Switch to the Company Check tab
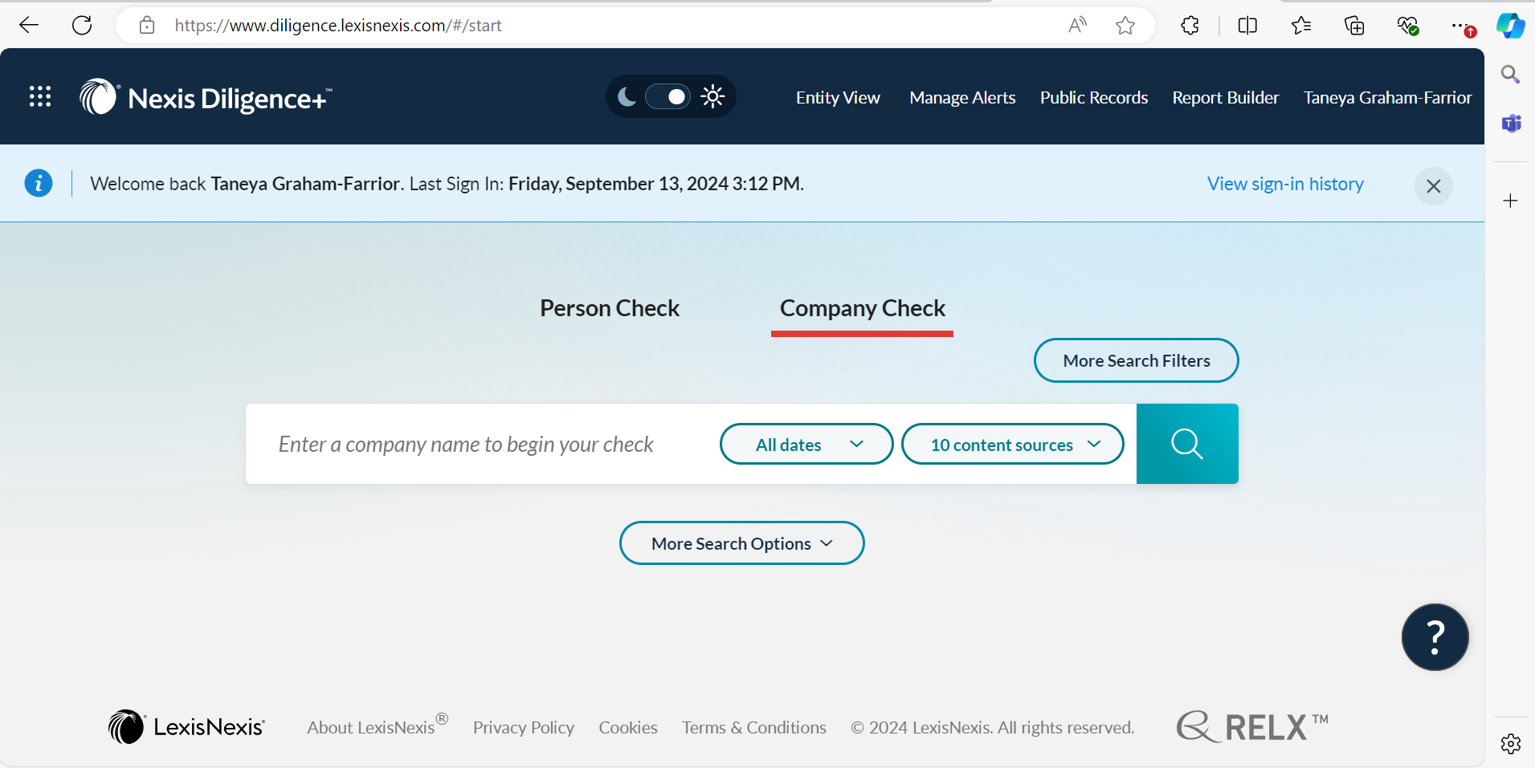 [x=862, y=309]
